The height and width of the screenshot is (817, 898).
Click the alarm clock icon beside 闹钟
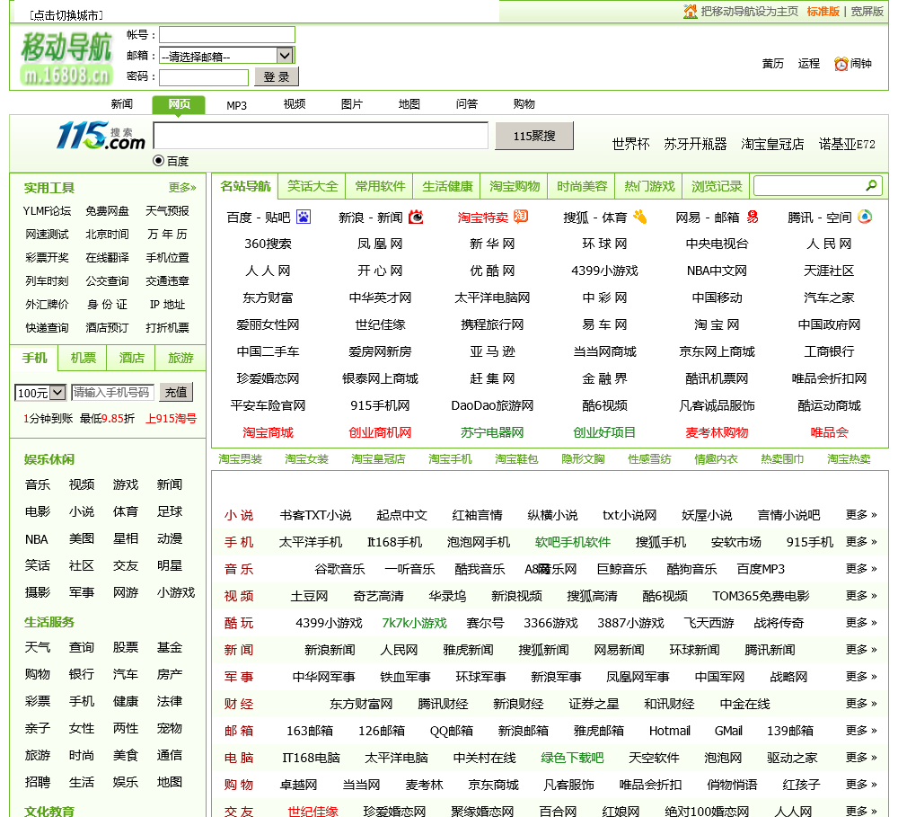pyautogui.click(x=841, y=64)
